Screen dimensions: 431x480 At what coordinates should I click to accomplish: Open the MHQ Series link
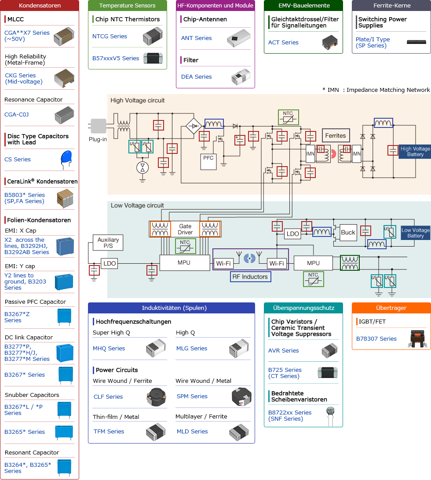109,349
